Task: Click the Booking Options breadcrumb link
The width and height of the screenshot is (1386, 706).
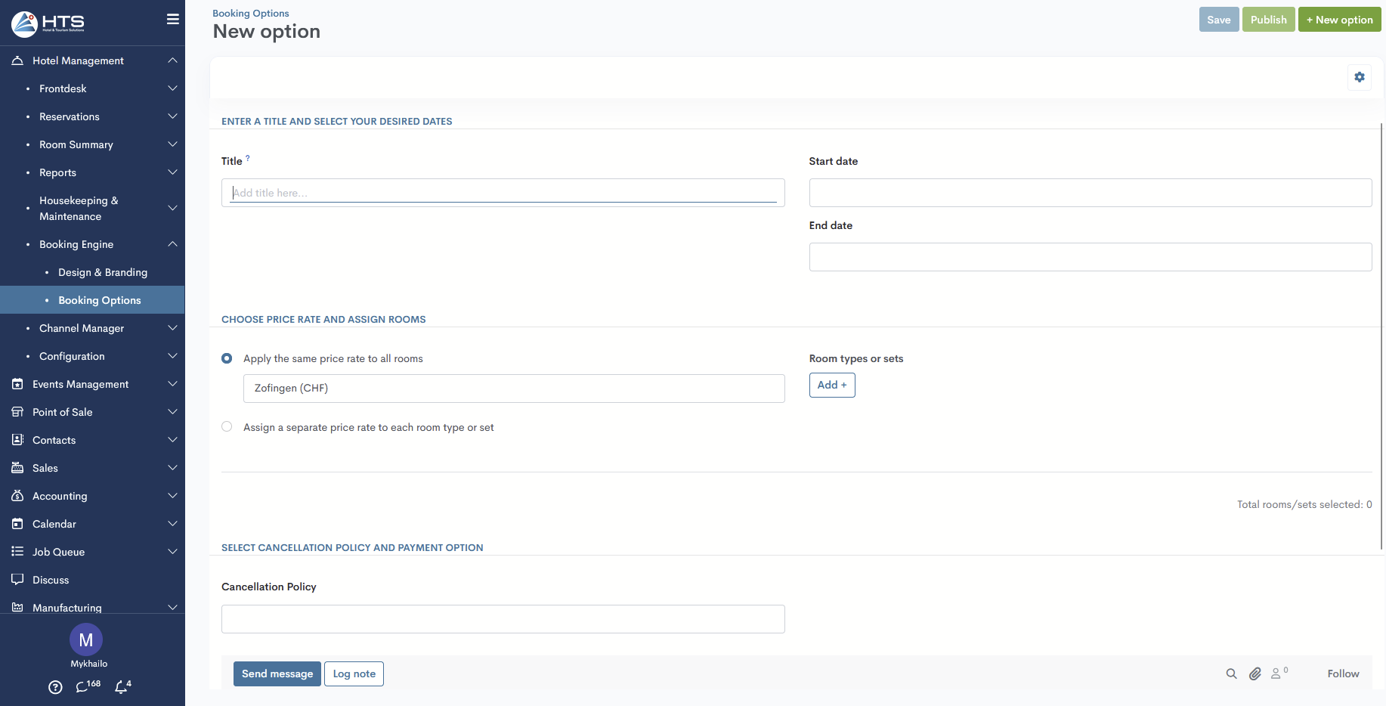Action: pos(250,13)
